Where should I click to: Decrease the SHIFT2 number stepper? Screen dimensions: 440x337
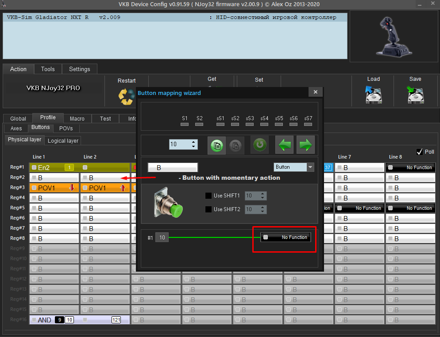point(262,211)
